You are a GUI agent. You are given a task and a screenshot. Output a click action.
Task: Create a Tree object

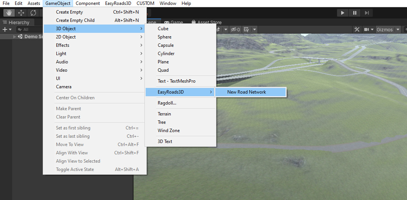pos(180,122)
